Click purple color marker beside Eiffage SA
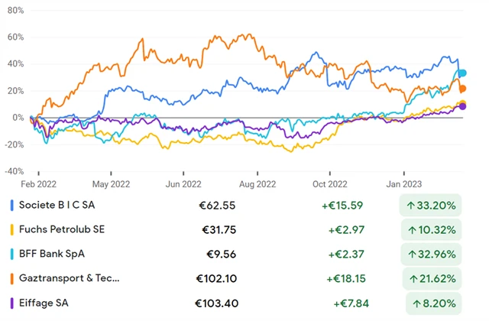The image size is (489, 321). click(x=11, y=301)
